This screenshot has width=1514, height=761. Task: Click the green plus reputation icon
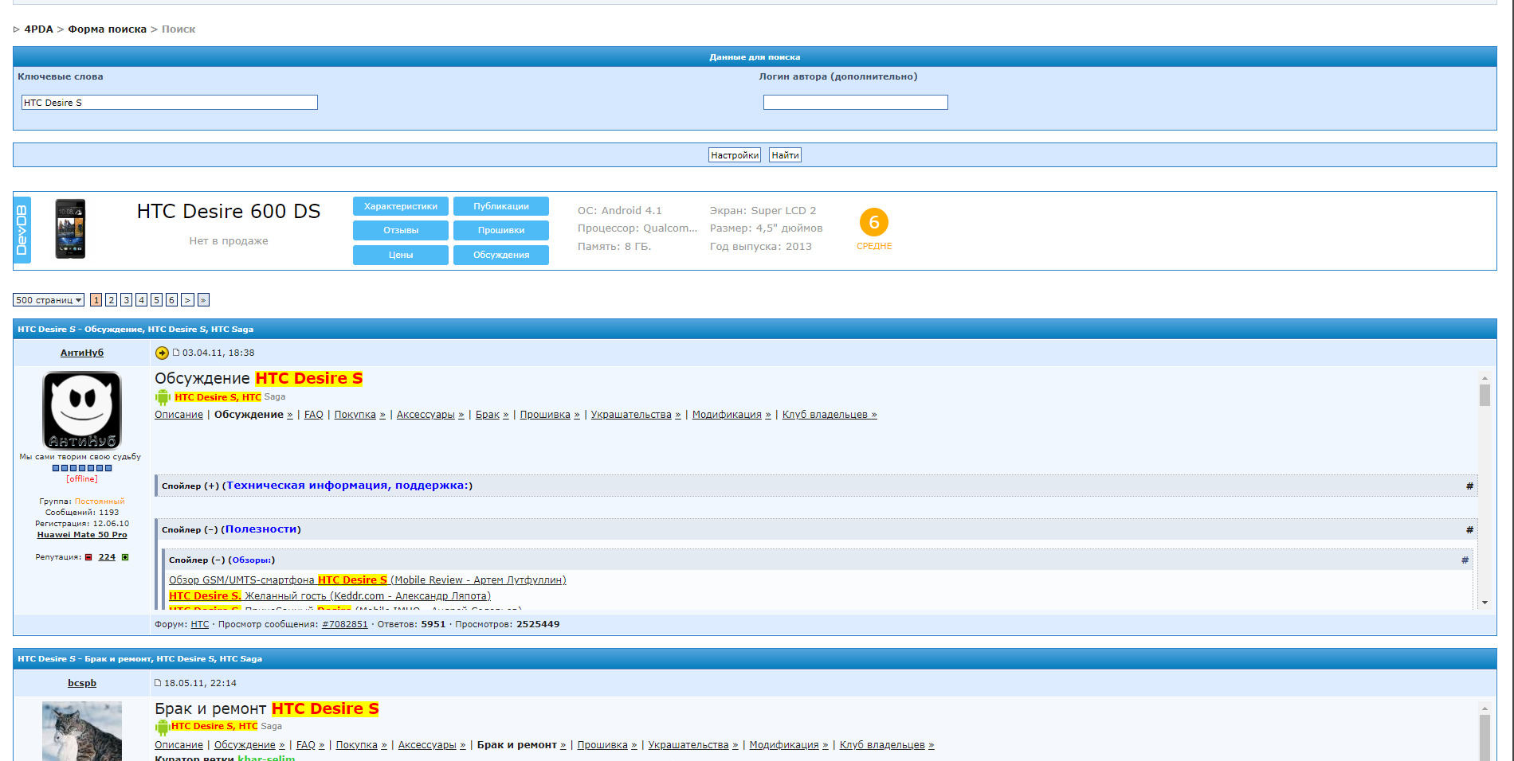(125, 557)
